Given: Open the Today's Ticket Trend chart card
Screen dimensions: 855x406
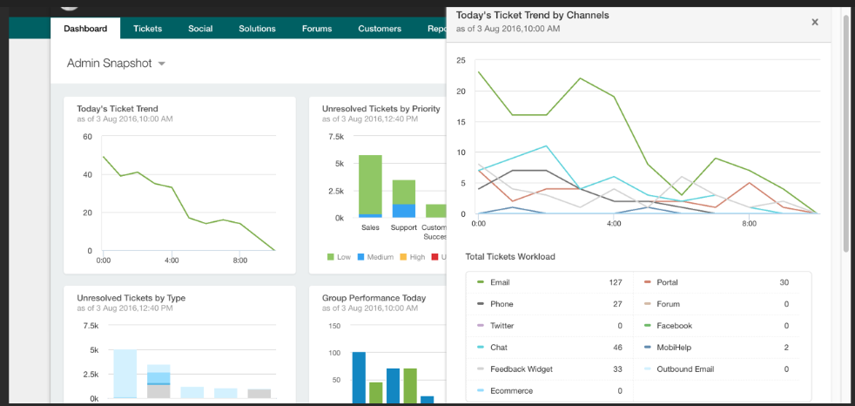Looking at the screenshot, I should 179,185.
